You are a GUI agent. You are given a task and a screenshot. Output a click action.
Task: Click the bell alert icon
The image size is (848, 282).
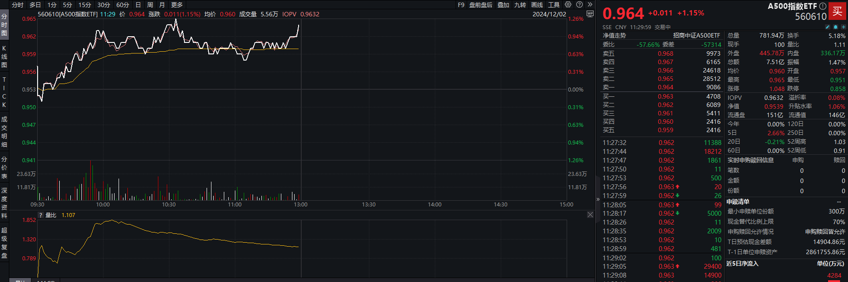click(836, 27)
